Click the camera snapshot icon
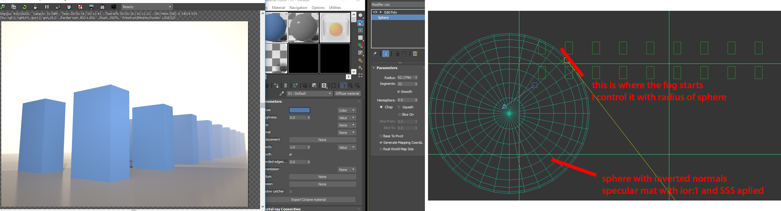781x211 pixels. (114, 7)
